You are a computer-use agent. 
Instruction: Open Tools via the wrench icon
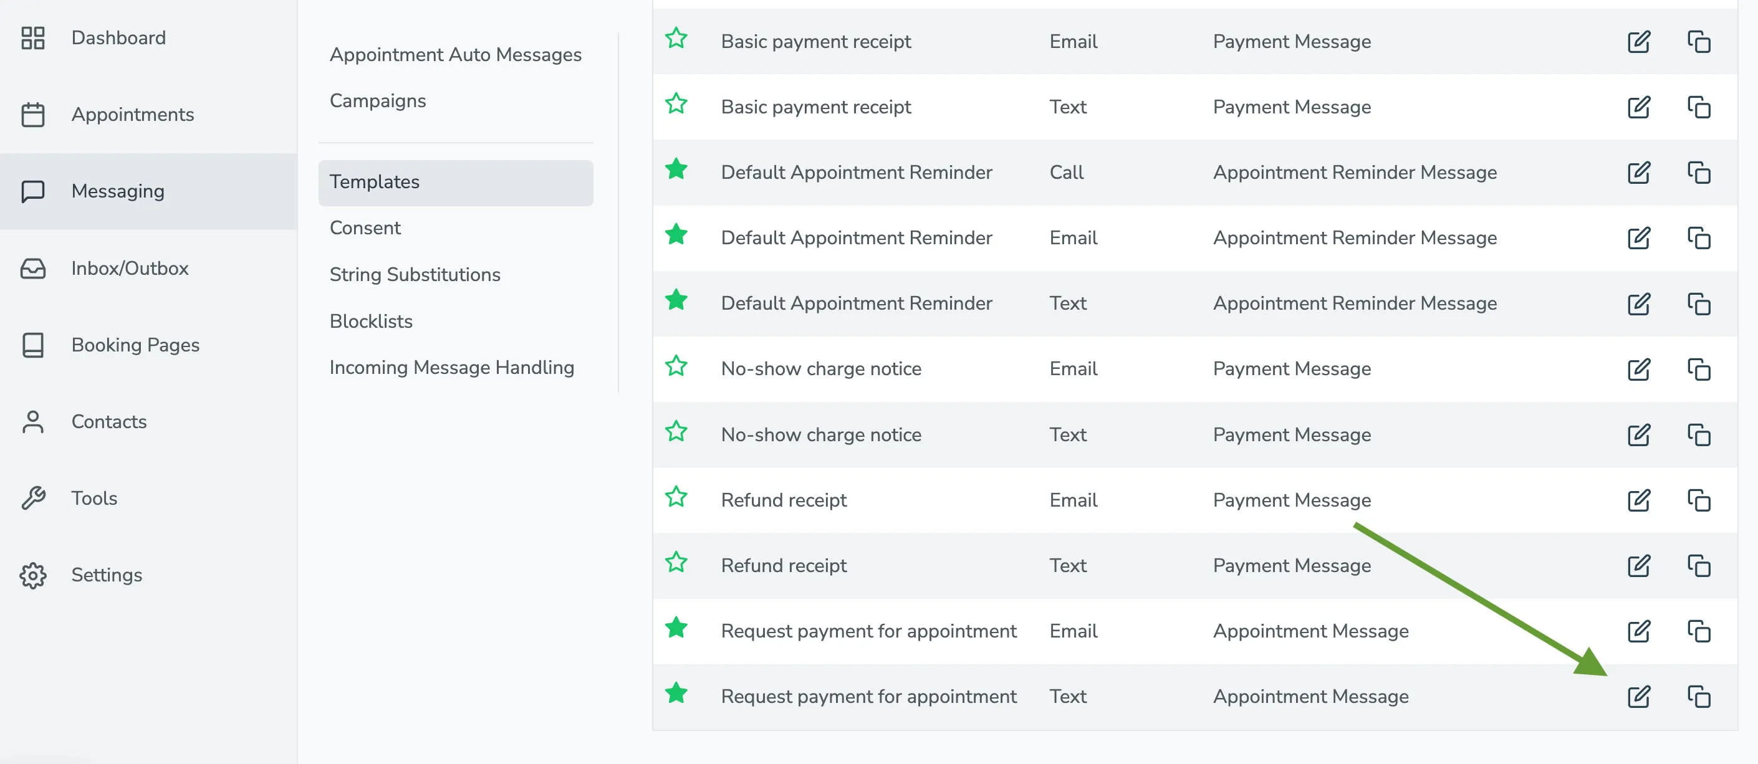(33, 498)
